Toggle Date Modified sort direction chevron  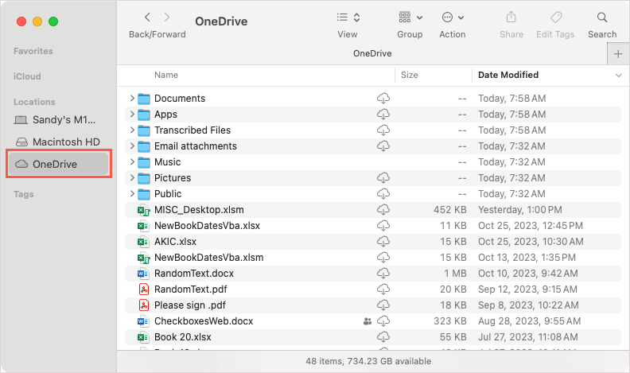pyautogui.click(x=618, y=76)
